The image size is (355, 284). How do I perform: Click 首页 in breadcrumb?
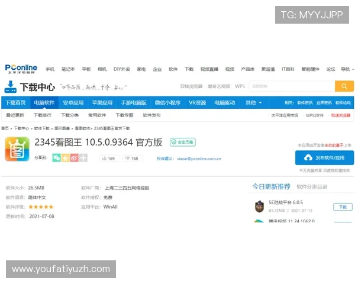coord(5,128)
